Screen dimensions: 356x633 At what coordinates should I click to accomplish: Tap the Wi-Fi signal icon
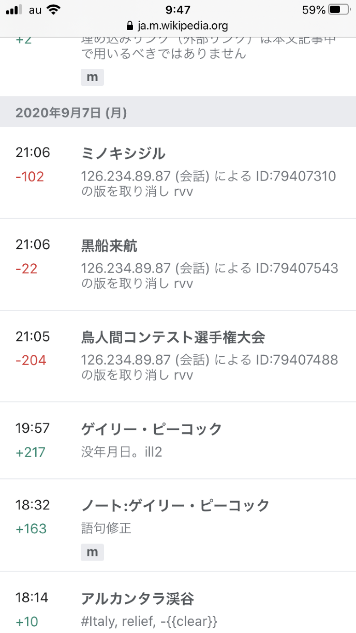point(53,10)
